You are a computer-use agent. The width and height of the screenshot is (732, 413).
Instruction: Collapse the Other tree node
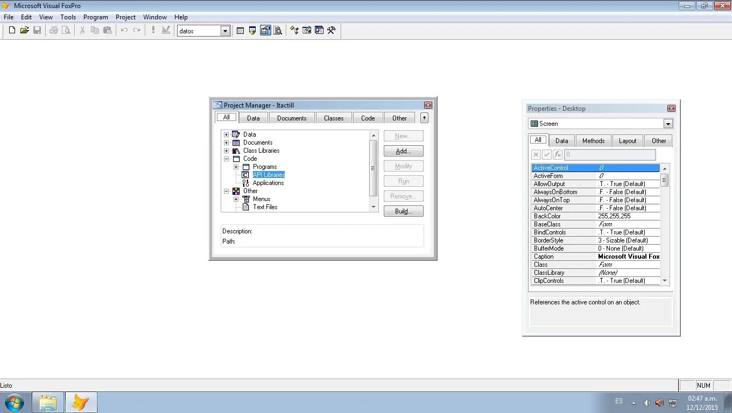coord(226,191)
